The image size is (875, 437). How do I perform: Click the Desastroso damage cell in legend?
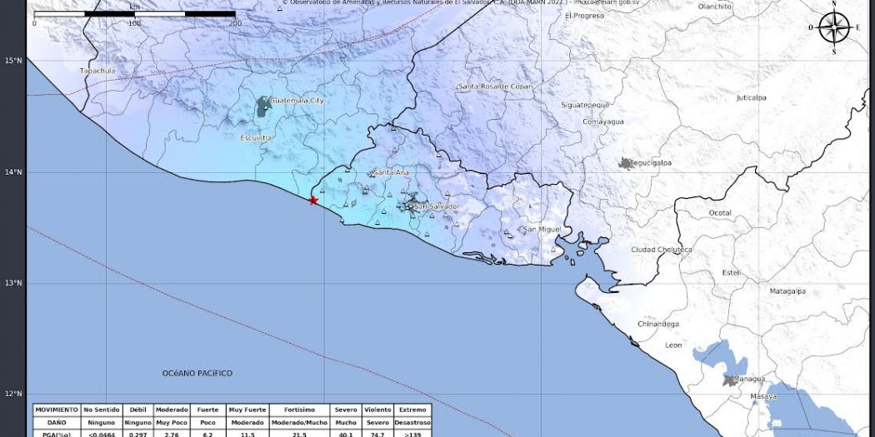(413, 422)
